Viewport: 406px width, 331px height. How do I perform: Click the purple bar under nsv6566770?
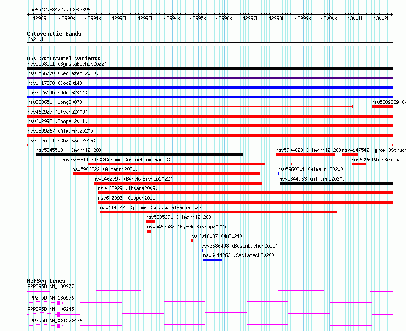point(210,78)
